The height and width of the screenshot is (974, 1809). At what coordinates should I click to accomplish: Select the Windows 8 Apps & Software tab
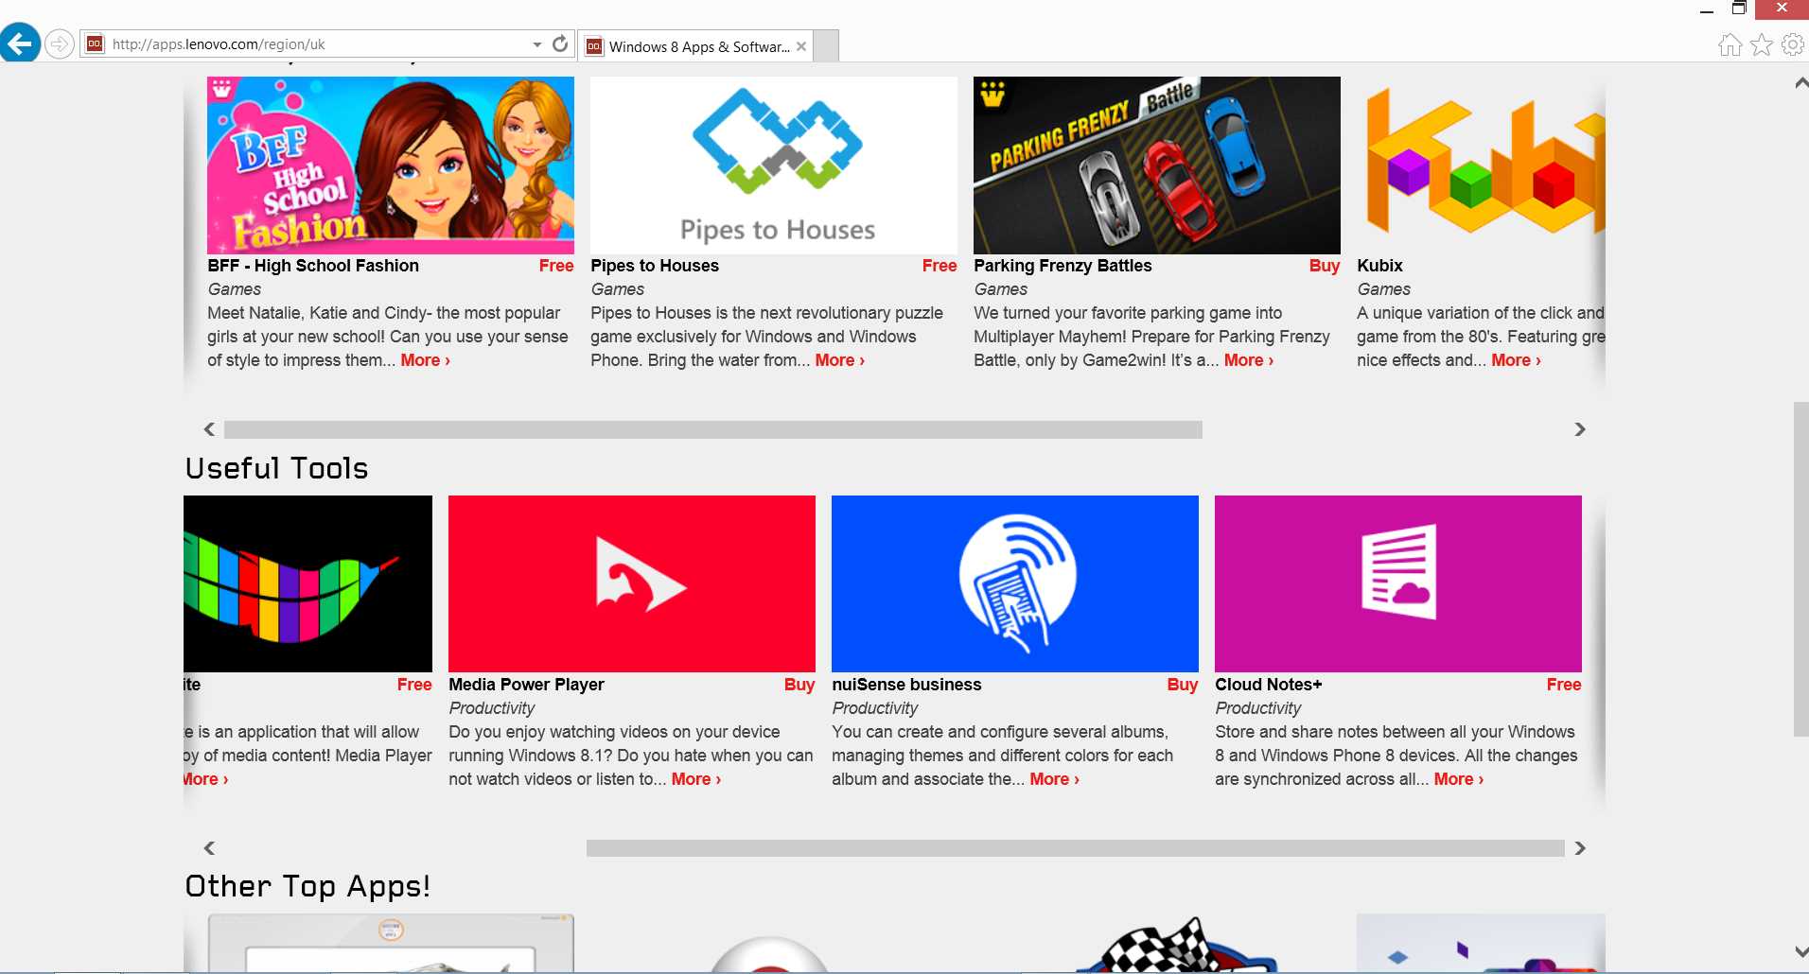[x=695, y=46]
